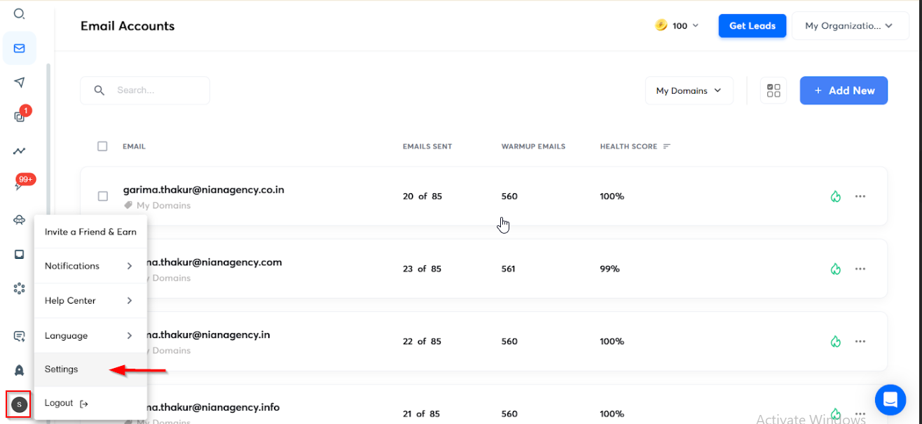This screenshot has height=424, width=922.
Task: Click warmup flame icon for garima.thakur@nianagency.co.in
Action: (x=835, y=197)
